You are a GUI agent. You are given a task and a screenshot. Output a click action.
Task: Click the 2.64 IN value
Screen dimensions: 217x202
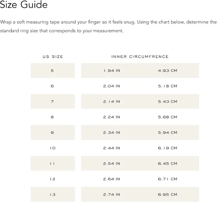tap(112, 179)
